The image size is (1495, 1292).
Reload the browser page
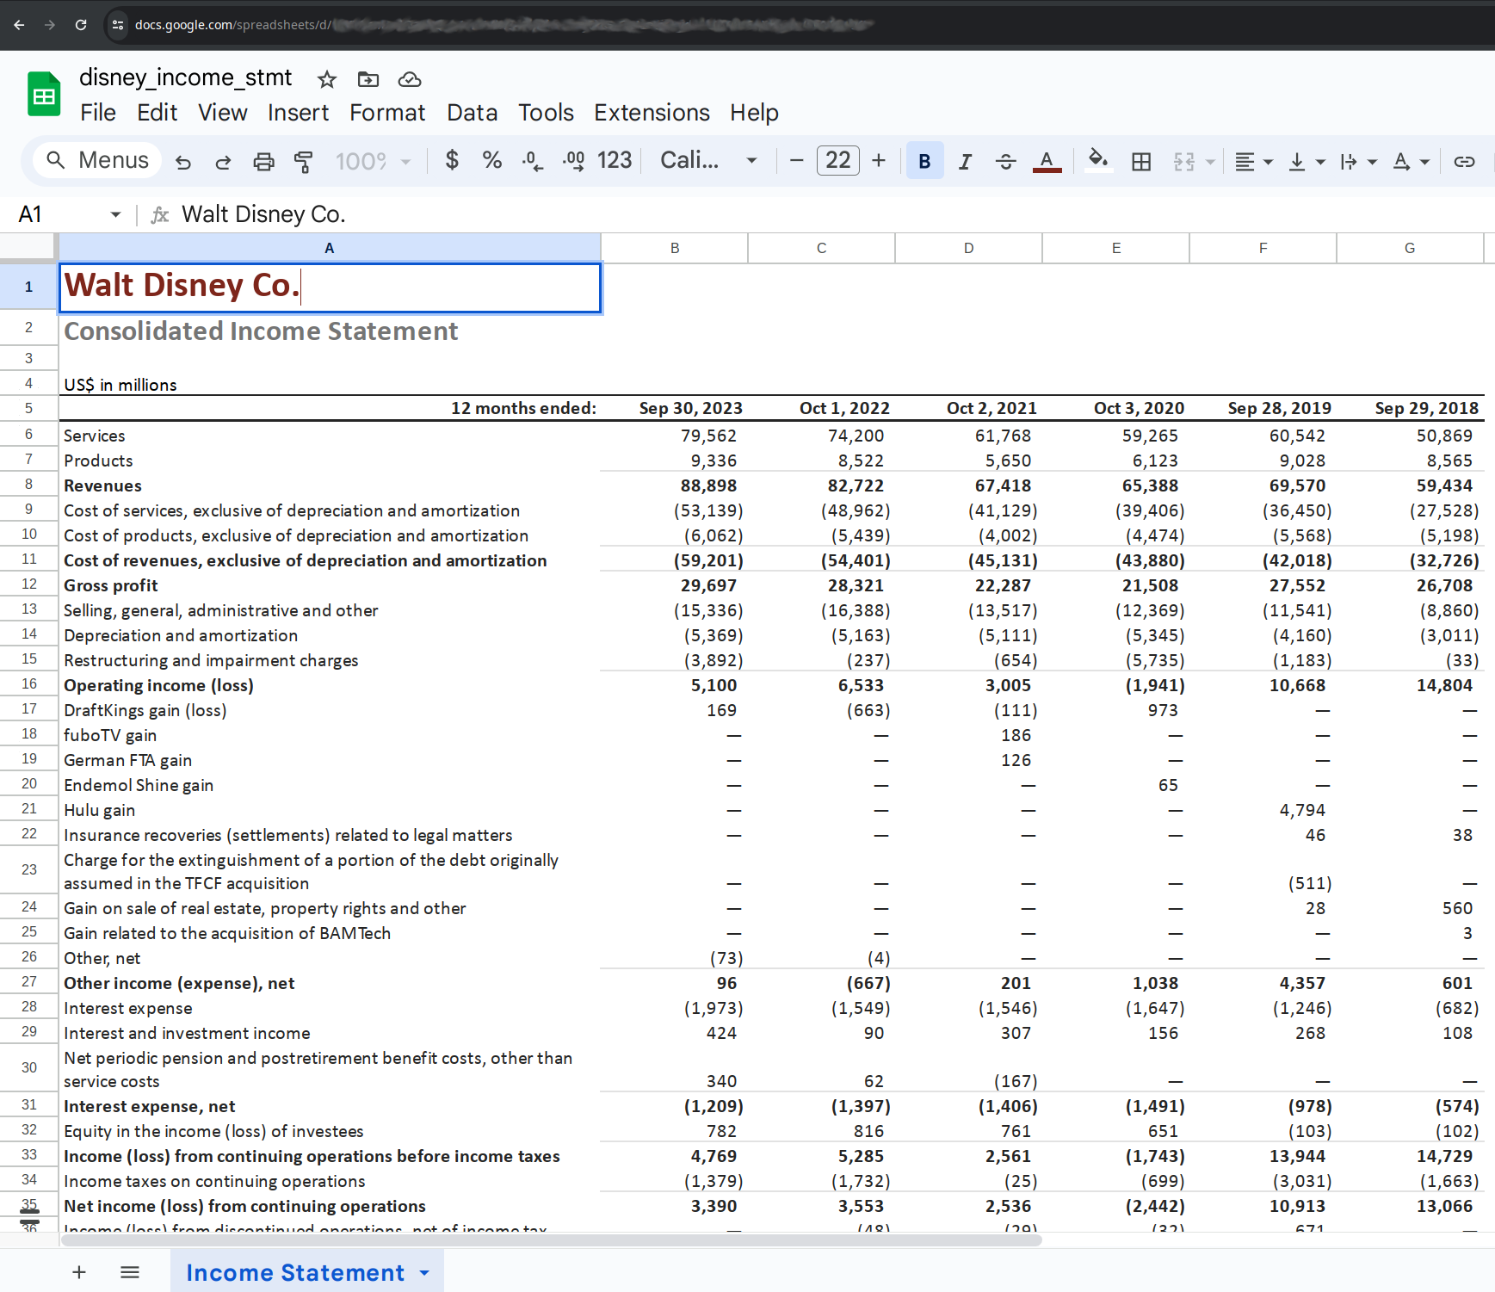pos(81,25)
